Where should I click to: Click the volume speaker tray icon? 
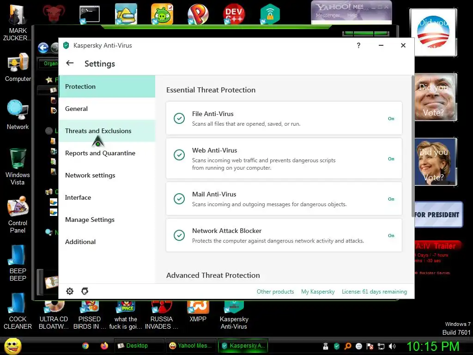pyautogui.click(x=392, y=346)
